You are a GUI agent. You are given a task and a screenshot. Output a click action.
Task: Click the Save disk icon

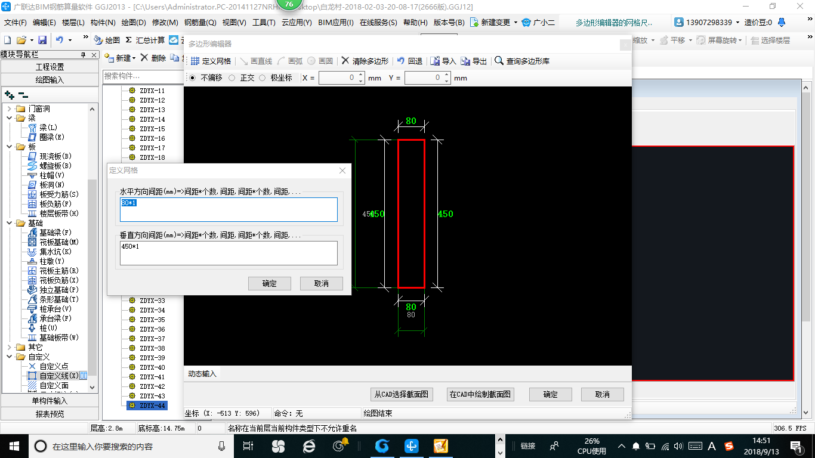point(42,40)
